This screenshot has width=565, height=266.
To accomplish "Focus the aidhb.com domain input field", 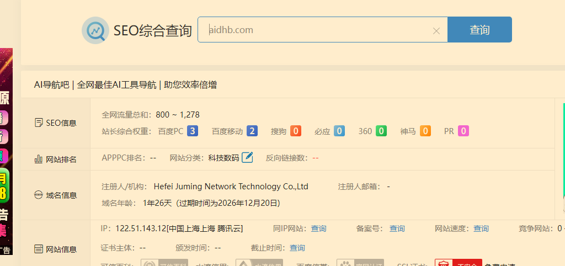I will tap(322, 30).
